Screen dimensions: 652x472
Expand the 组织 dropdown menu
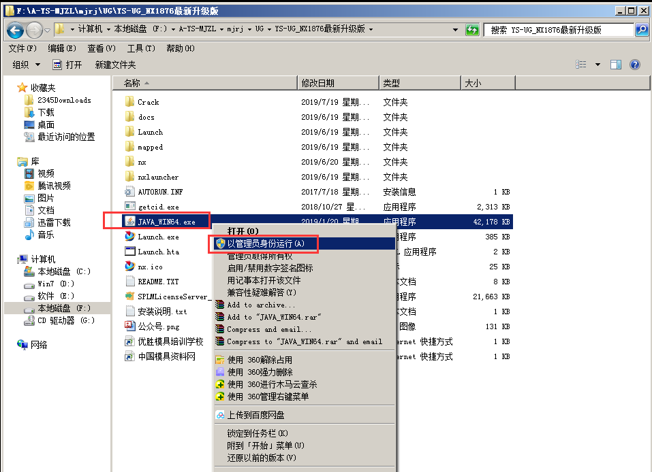tap(26, 65)
